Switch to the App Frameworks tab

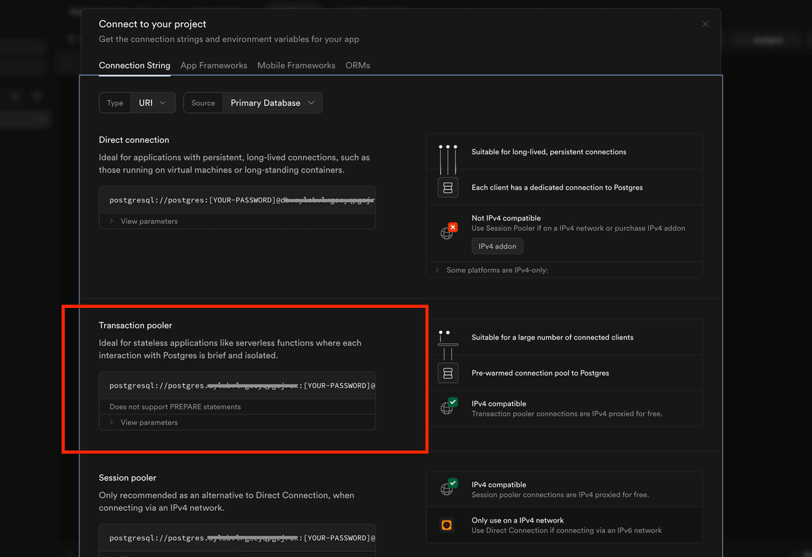[x=214, y=65]
